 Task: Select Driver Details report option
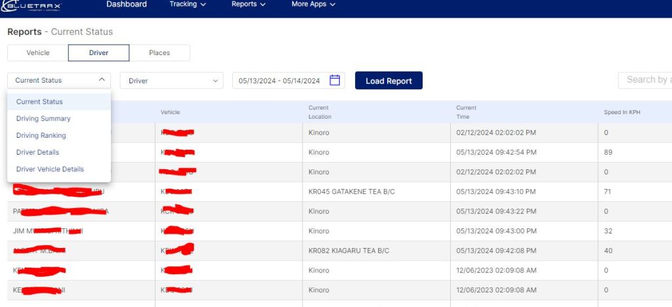37,152
